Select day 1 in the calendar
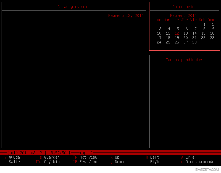This screenshot has height=173, width=221. point(204,24)
